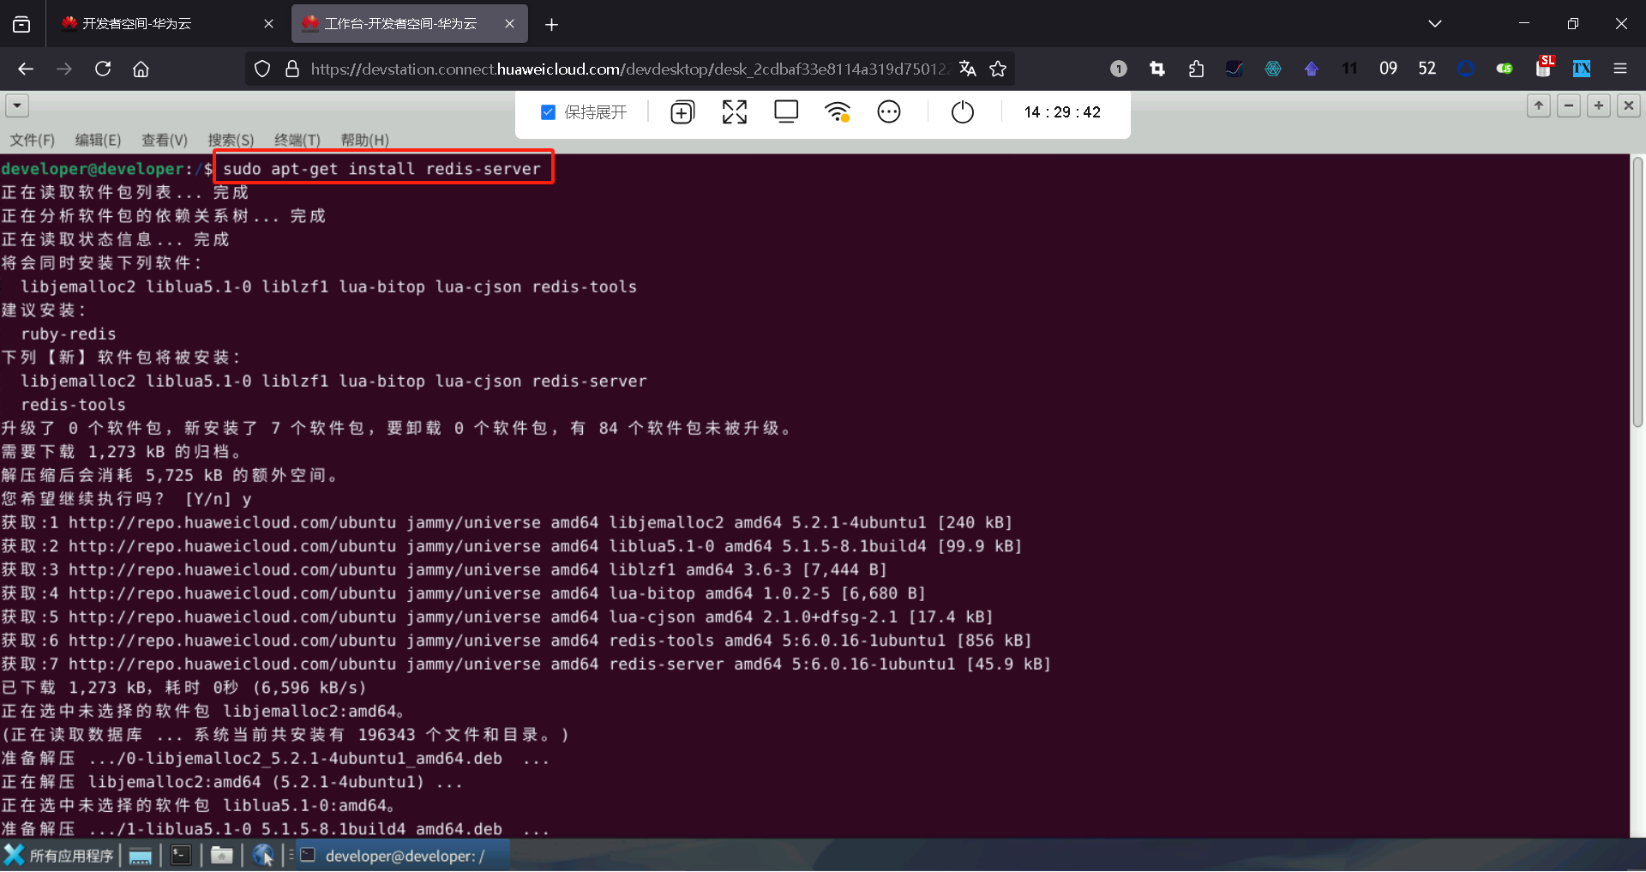Reload the current page

tap(103, 69)
